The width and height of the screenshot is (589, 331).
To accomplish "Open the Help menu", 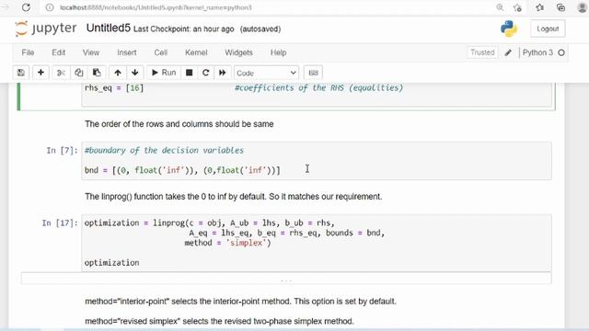I will [278, 52].
